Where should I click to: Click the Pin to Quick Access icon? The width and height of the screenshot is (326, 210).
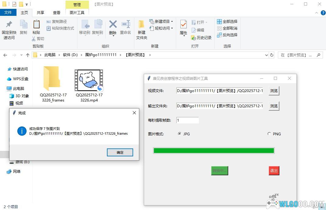(x=9, y=24)
